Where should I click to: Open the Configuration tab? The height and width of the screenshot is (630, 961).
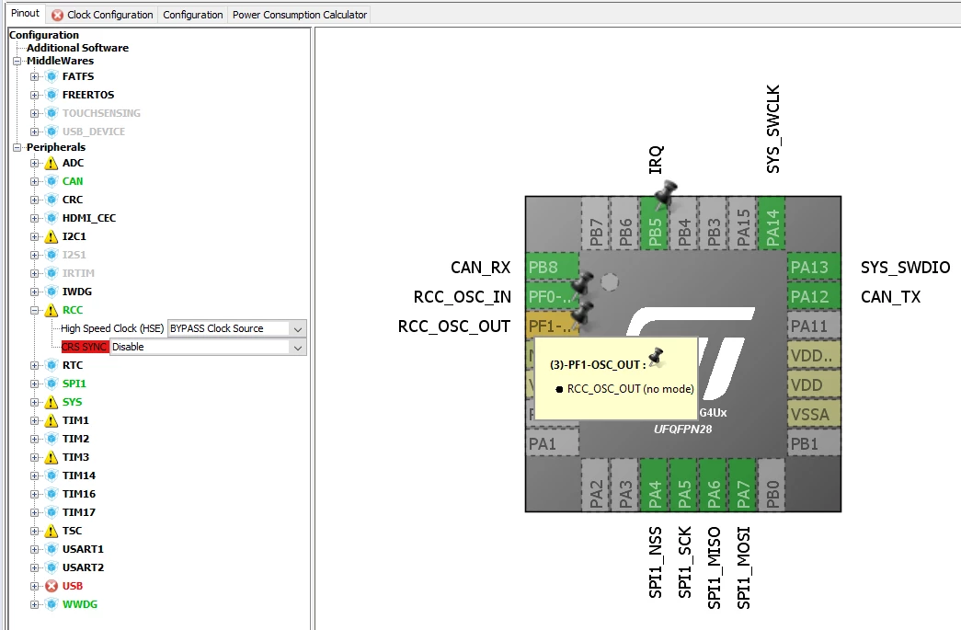192,15
